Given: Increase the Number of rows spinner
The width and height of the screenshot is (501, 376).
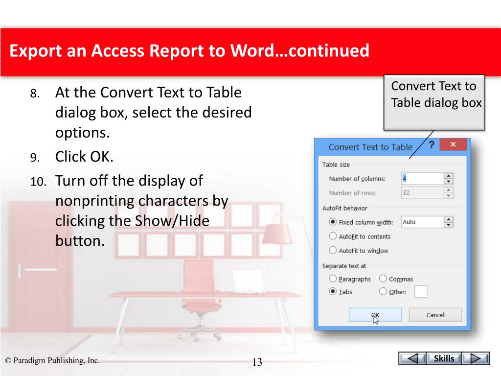Looking at the screenshot, I should coord(449,190).
